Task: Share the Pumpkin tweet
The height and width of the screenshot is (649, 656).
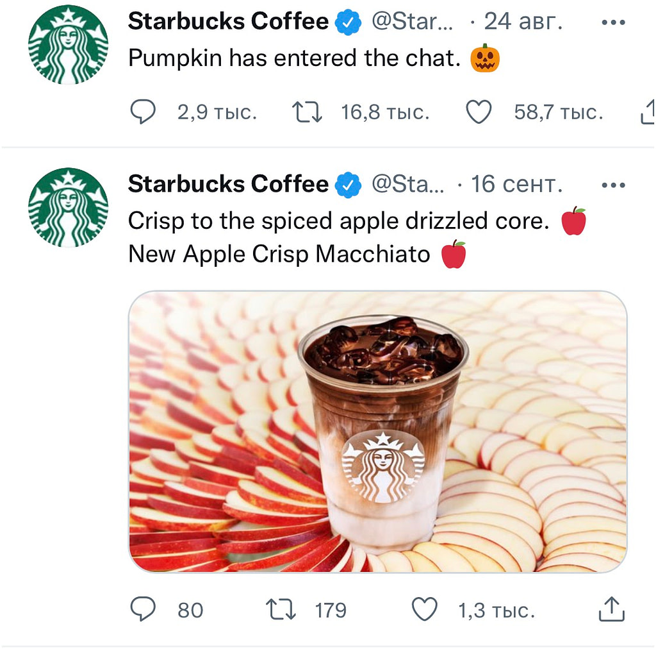Action: (648, 112)
